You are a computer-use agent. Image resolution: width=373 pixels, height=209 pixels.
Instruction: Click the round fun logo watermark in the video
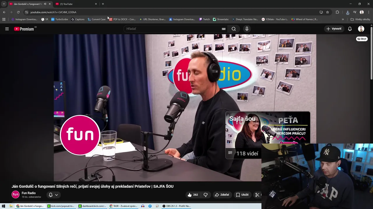pos(80,135)
